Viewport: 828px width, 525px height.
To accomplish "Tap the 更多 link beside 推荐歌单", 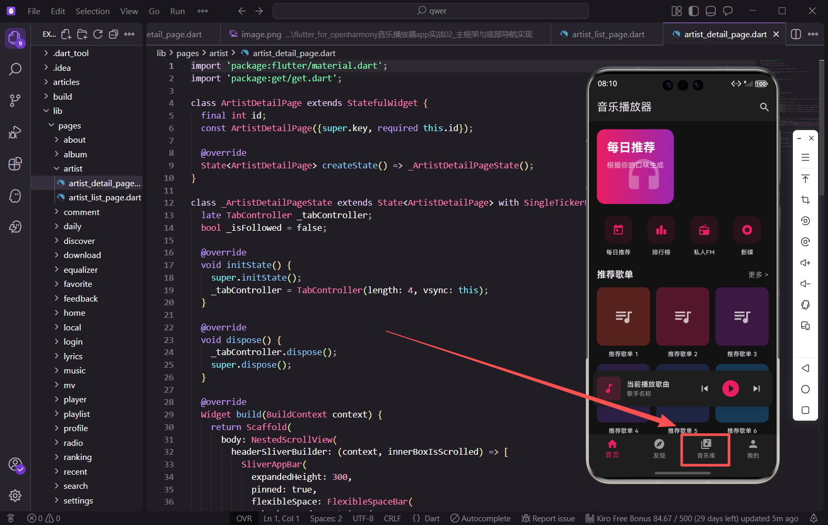I will [758, 275].
